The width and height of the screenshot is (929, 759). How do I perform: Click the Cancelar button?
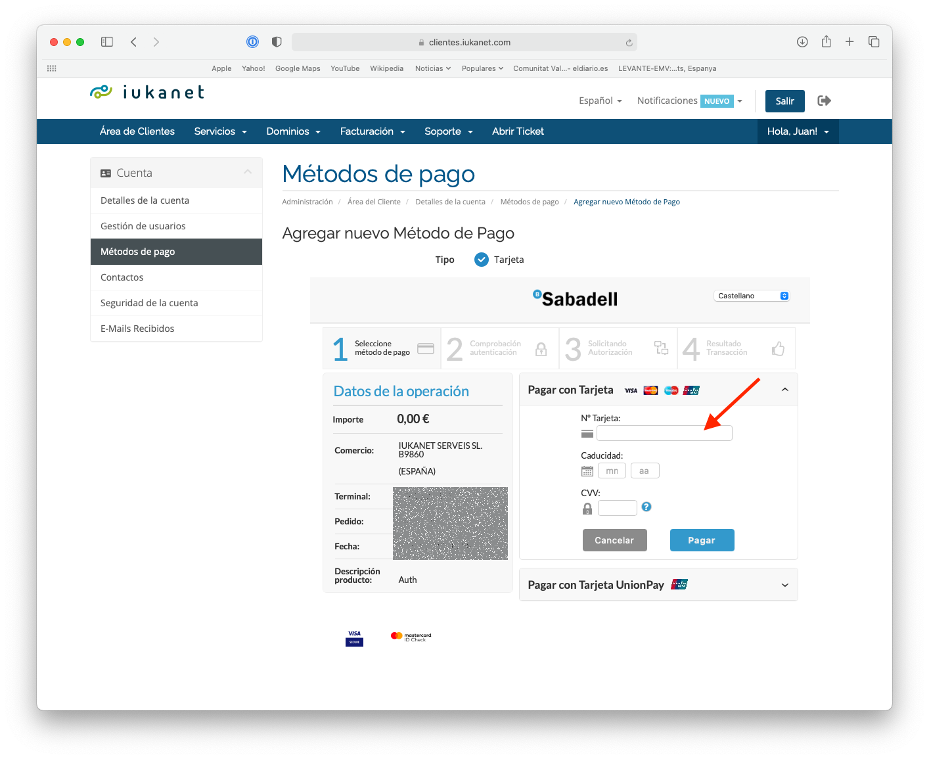pyautogui.click(x=614, y=540)
